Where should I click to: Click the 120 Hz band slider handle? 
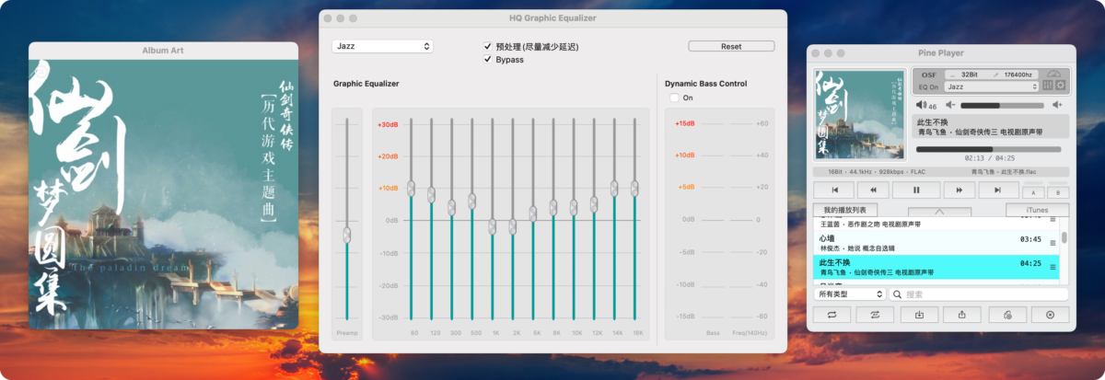431,193
